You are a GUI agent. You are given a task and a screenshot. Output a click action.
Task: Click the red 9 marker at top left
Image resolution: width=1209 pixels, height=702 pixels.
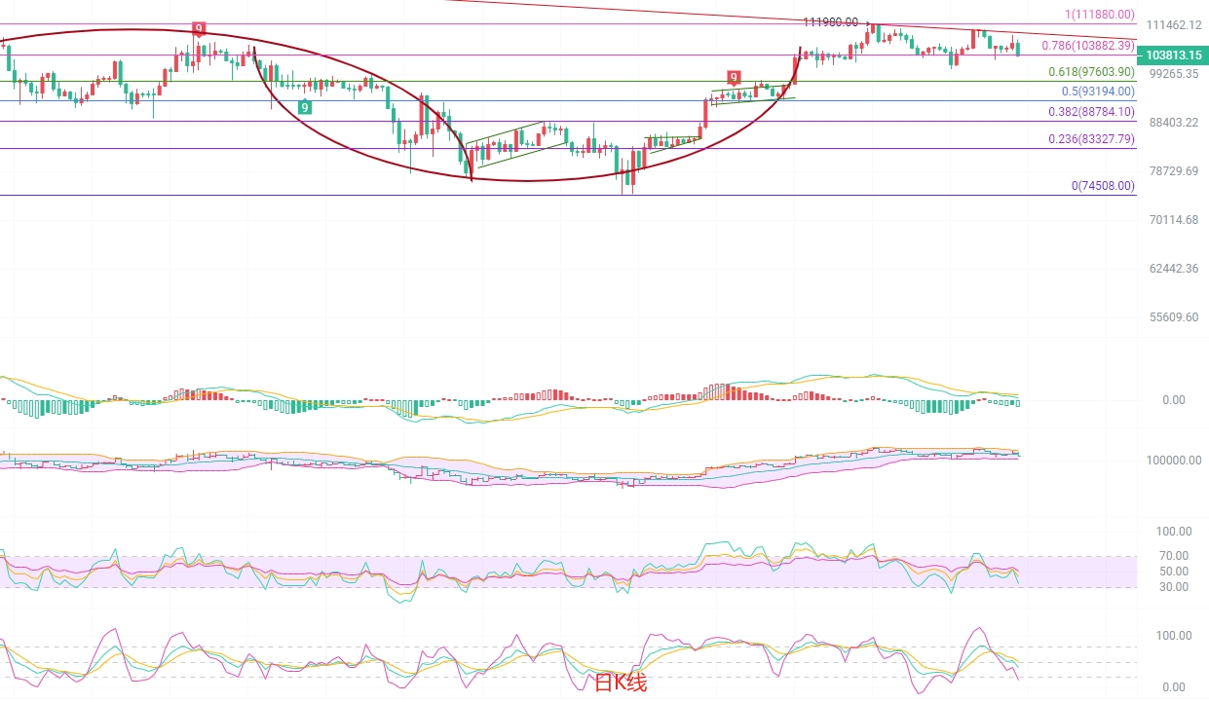199,29
